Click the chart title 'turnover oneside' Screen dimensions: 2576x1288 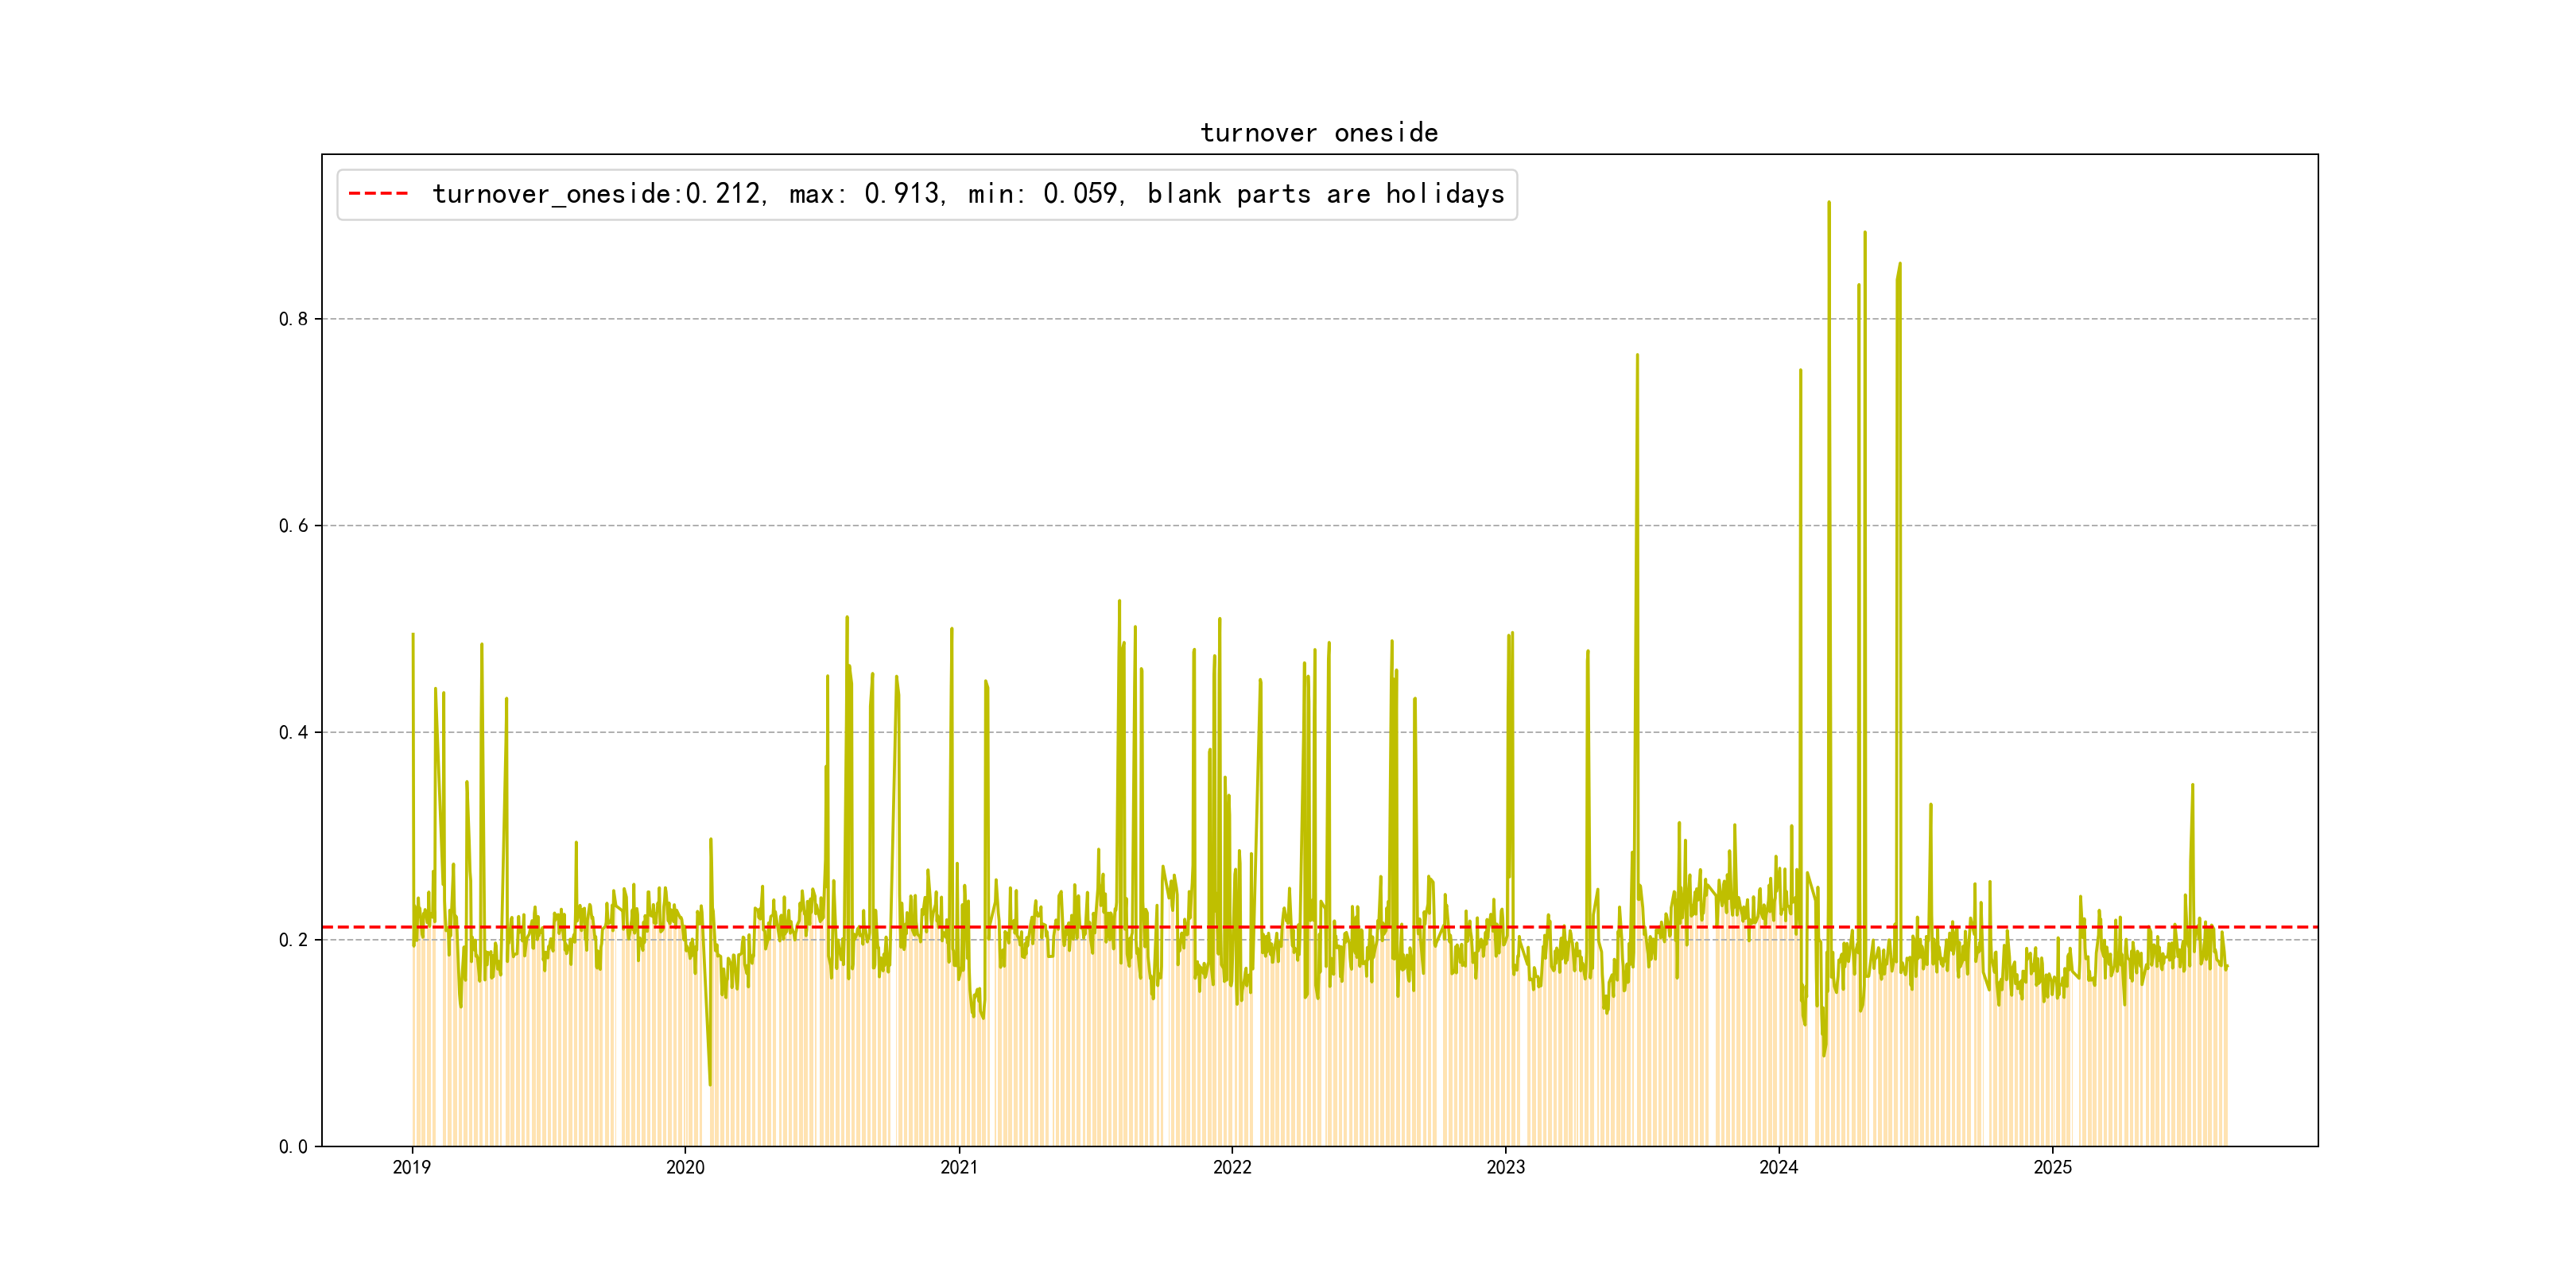click(1319, 133)
